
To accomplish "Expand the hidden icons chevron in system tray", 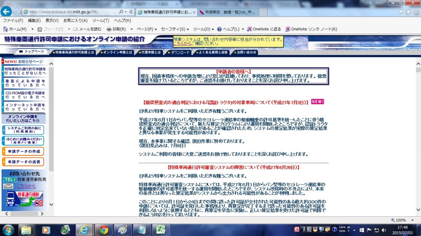I will click(x=354, y=230).
